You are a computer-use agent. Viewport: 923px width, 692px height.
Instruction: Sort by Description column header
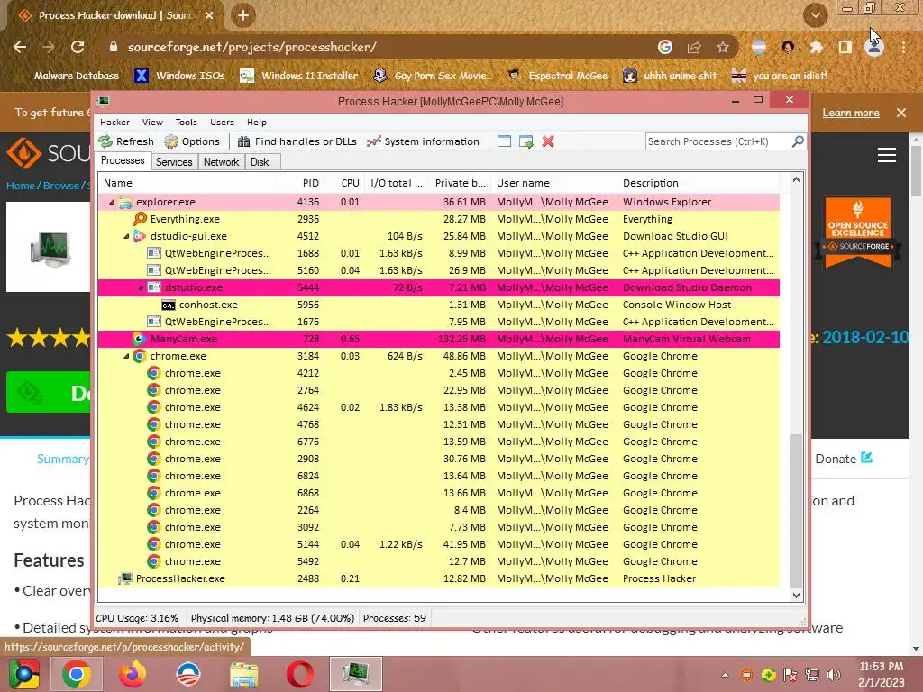(699, 183)
